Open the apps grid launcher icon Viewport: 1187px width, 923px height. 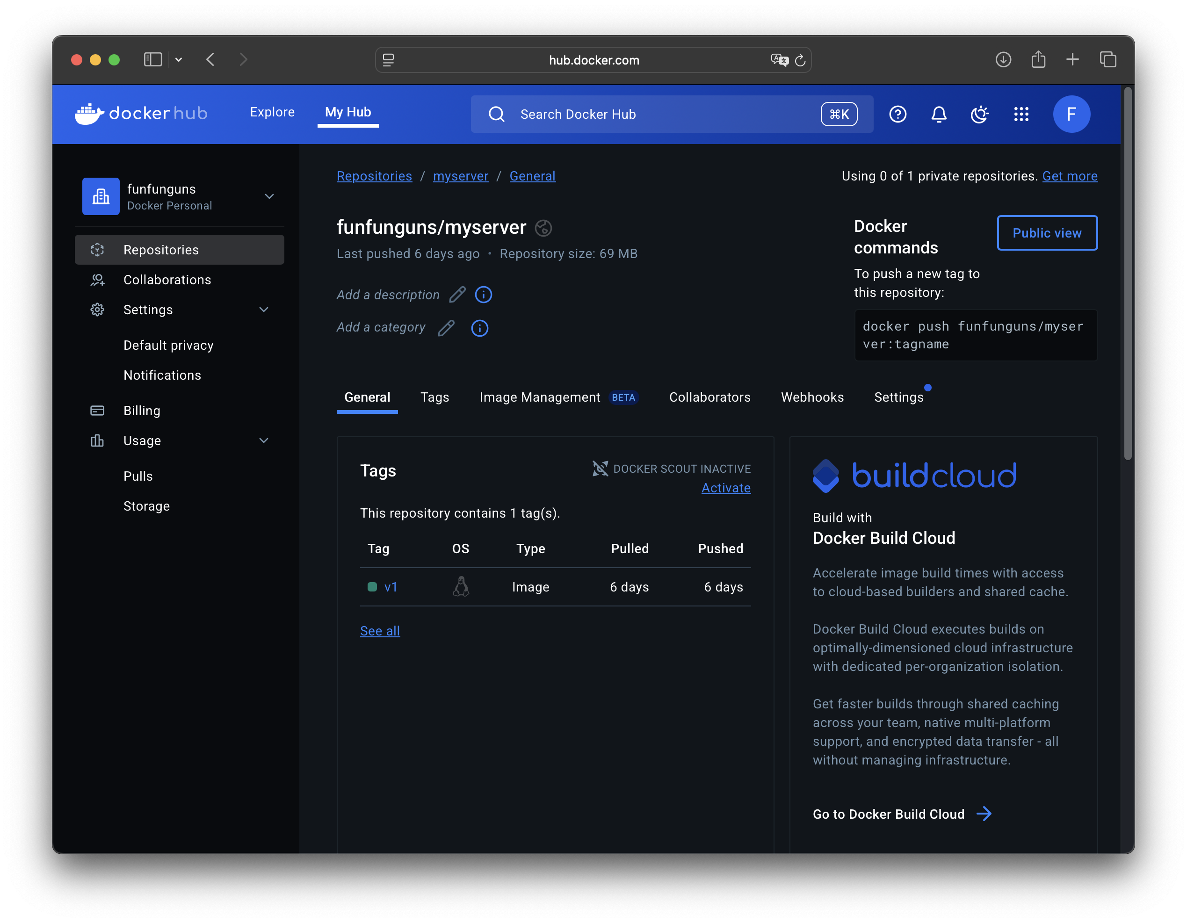1021,114
